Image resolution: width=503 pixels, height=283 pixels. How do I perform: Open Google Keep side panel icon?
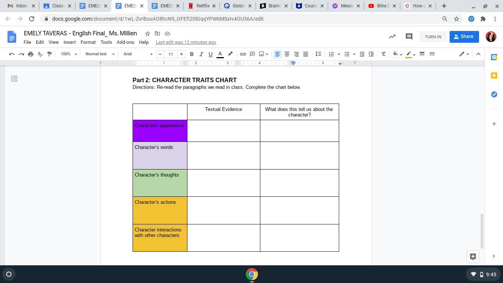pos(494,76)
